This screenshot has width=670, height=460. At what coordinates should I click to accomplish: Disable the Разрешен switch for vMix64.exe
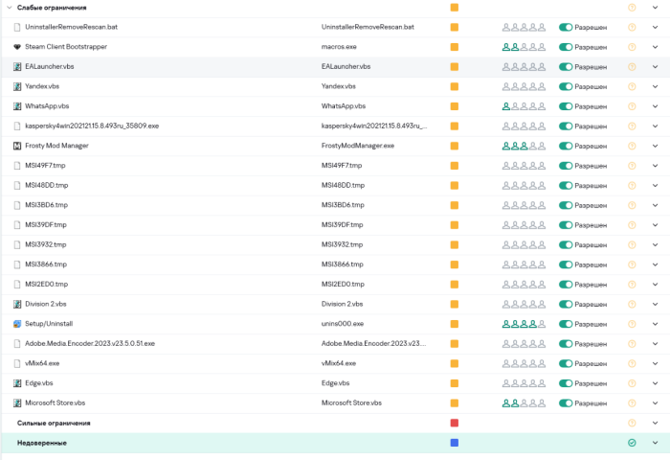(x=566, y=363)
